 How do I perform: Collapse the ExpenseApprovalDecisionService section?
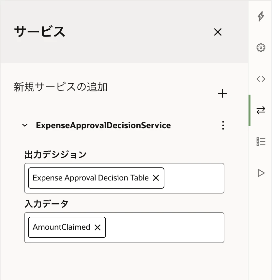(25, 125)
